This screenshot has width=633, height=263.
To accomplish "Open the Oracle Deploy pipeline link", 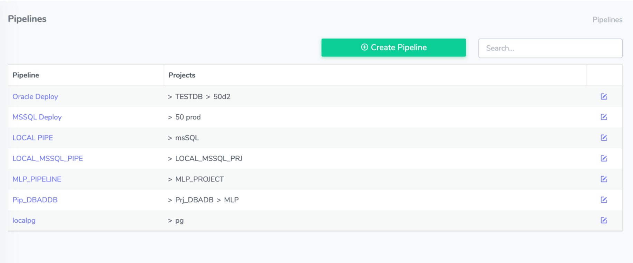I will 35,97.
